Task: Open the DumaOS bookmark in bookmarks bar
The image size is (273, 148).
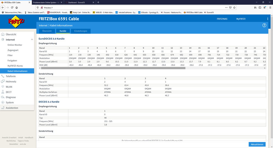Action: click(x=209, y=13)
